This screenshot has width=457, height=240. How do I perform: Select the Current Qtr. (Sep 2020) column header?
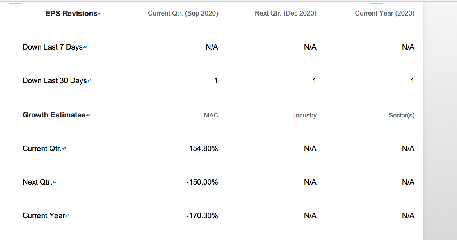coord(183,13)
